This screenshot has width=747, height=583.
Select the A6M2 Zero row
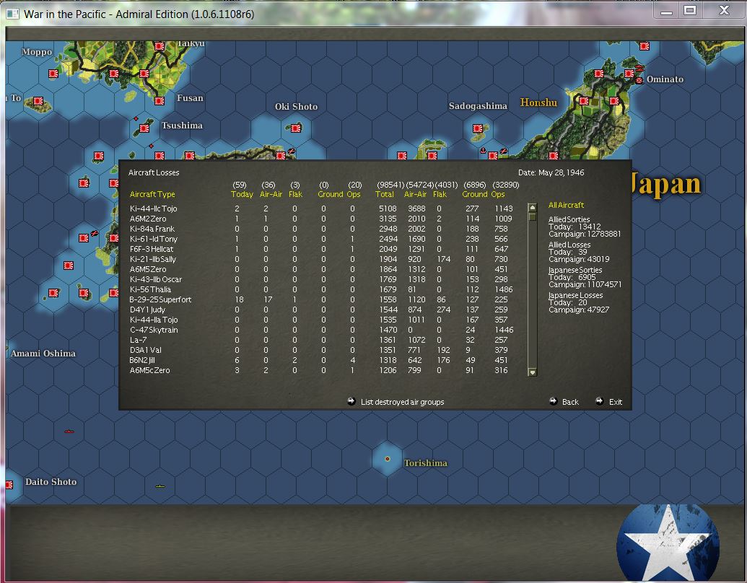[322, 219]
